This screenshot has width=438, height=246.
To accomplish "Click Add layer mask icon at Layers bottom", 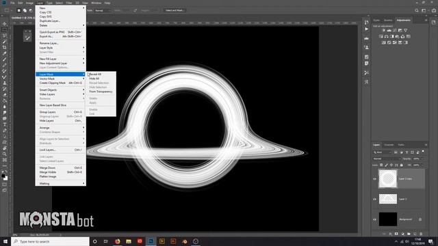I will tap(396, 234).
